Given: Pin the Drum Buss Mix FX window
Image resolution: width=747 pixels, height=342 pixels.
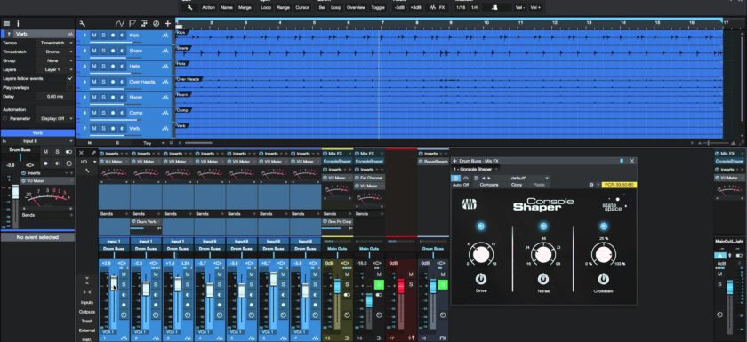Looking at the screenshot, I should 622,161.
